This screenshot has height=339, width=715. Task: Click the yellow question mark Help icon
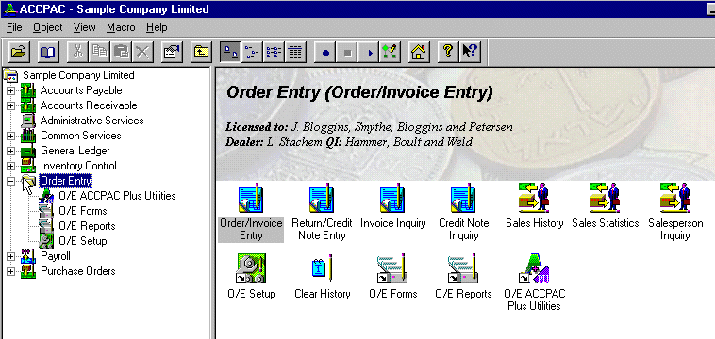448,52
